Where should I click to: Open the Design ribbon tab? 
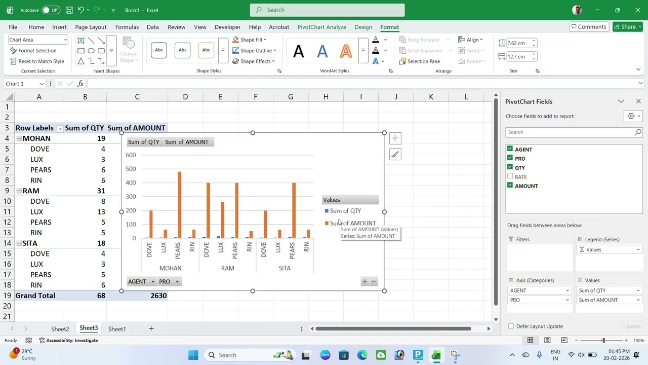pyautogui.click(x=363, y=27)
